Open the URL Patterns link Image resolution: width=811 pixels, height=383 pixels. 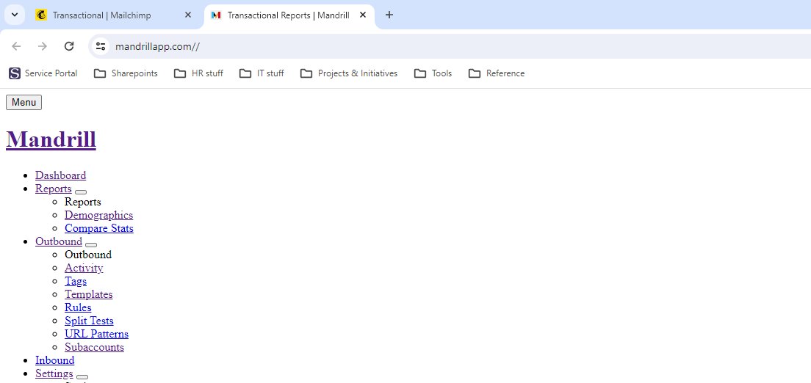pyautogui.click(x=96, y=334)
